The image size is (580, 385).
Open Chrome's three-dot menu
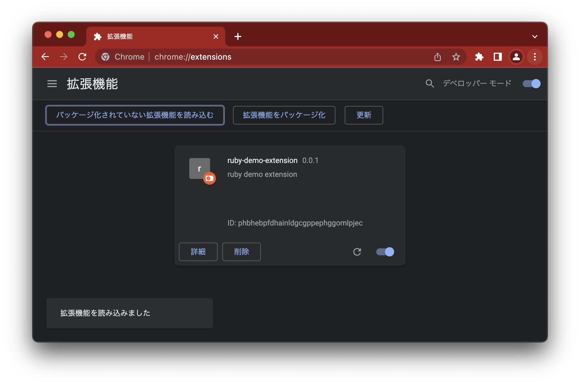point(535,57)
